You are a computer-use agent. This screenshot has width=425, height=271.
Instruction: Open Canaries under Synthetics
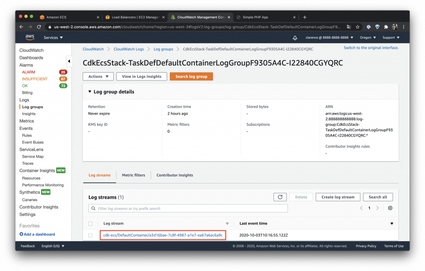coord(29,200)
